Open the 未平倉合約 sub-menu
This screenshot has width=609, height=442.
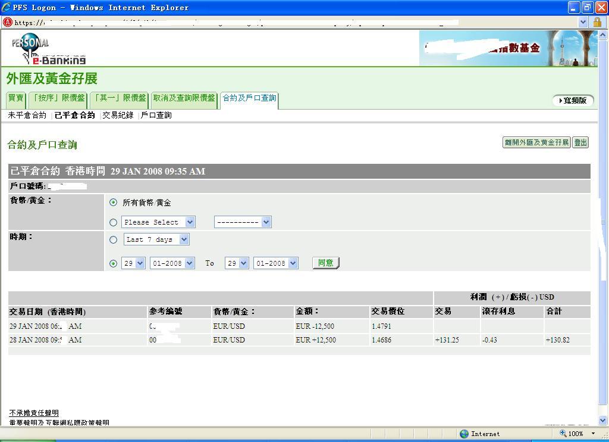[x=27, y=115]
